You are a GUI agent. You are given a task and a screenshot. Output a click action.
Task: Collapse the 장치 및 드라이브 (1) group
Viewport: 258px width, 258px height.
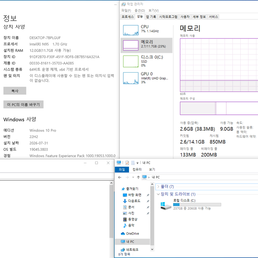pyautogui.click(x=158, y=194)
